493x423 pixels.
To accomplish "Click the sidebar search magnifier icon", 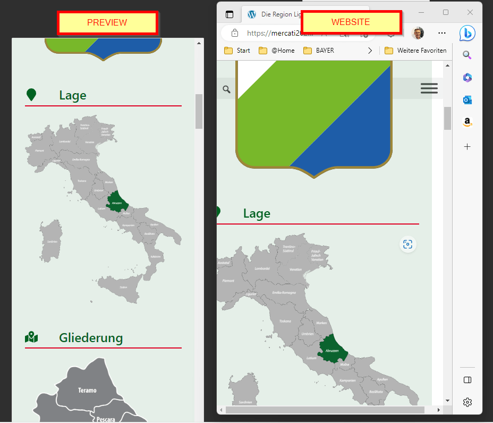I will point(467,55).
